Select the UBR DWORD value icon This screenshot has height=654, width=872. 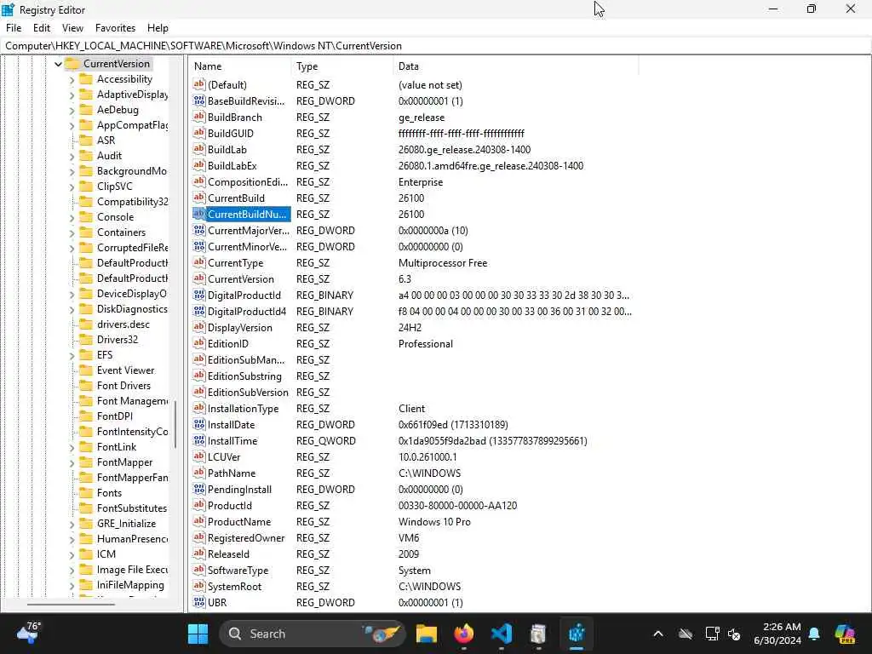(199, 602)
